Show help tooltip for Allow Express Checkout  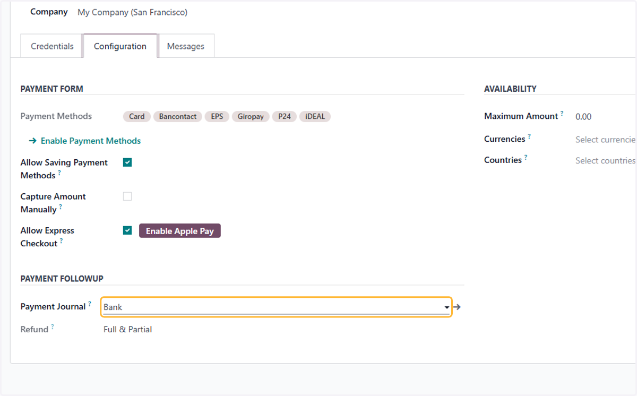coord(62,241)
